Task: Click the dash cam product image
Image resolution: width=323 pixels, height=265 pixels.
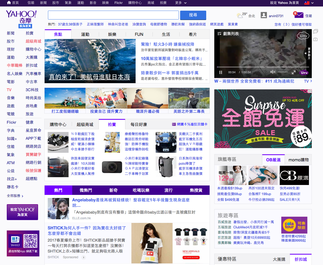Action: 112,167
